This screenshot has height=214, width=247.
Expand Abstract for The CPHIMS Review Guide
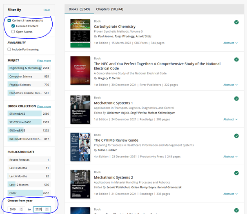[230, 157]
